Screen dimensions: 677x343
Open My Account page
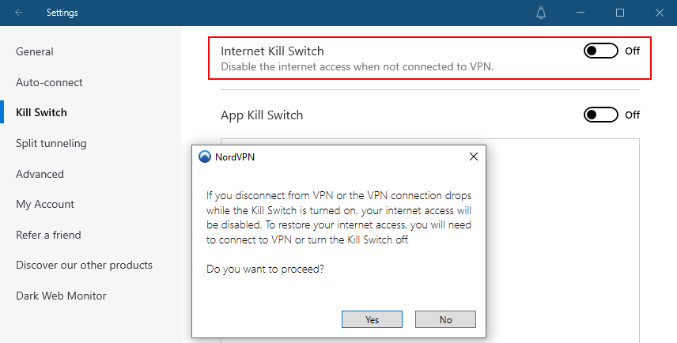click(45, 205)
